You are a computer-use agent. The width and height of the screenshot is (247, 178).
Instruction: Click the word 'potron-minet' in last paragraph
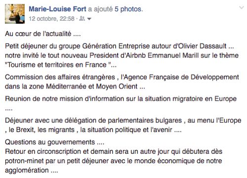click(x=24, y=161)
